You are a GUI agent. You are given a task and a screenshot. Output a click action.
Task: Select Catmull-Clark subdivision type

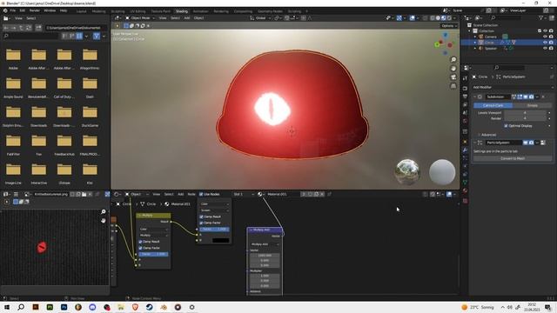(493, 105)
